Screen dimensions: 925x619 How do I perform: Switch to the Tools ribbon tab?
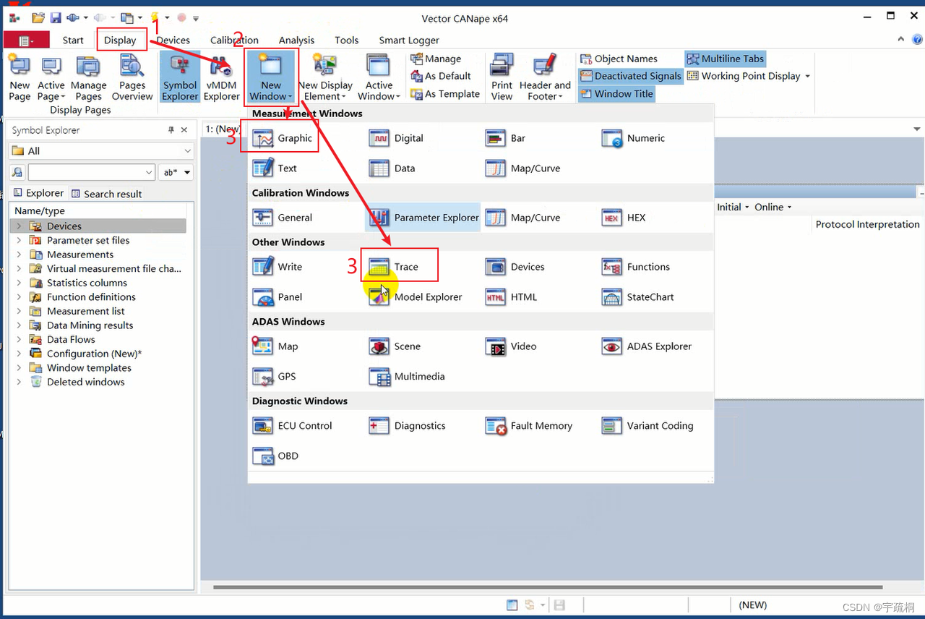click(x=347, y=40)
